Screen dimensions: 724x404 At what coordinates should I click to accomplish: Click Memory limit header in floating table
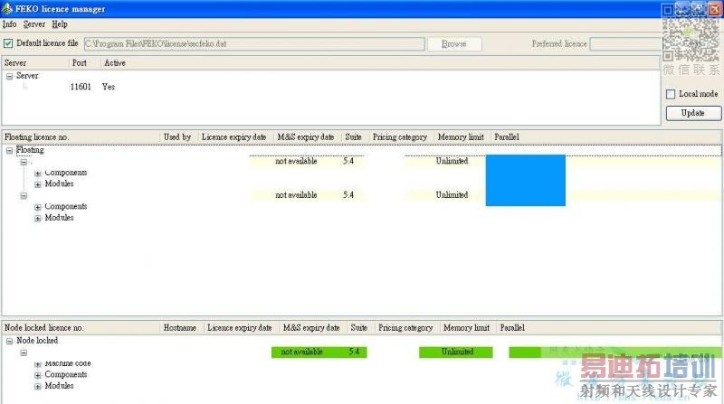point(461,137)
